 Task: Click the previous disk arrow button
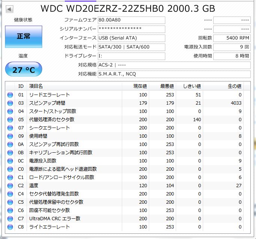point(9,9)
